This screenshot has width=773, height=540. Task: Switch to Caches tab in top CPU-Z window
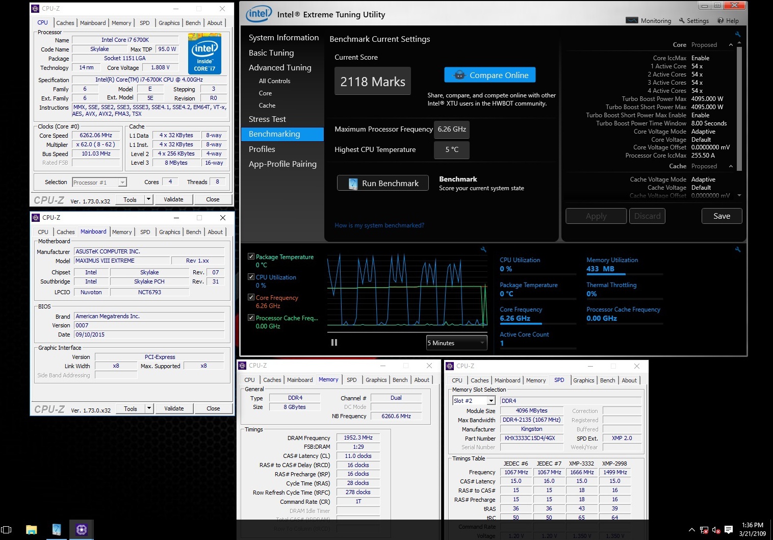[65, 23]
